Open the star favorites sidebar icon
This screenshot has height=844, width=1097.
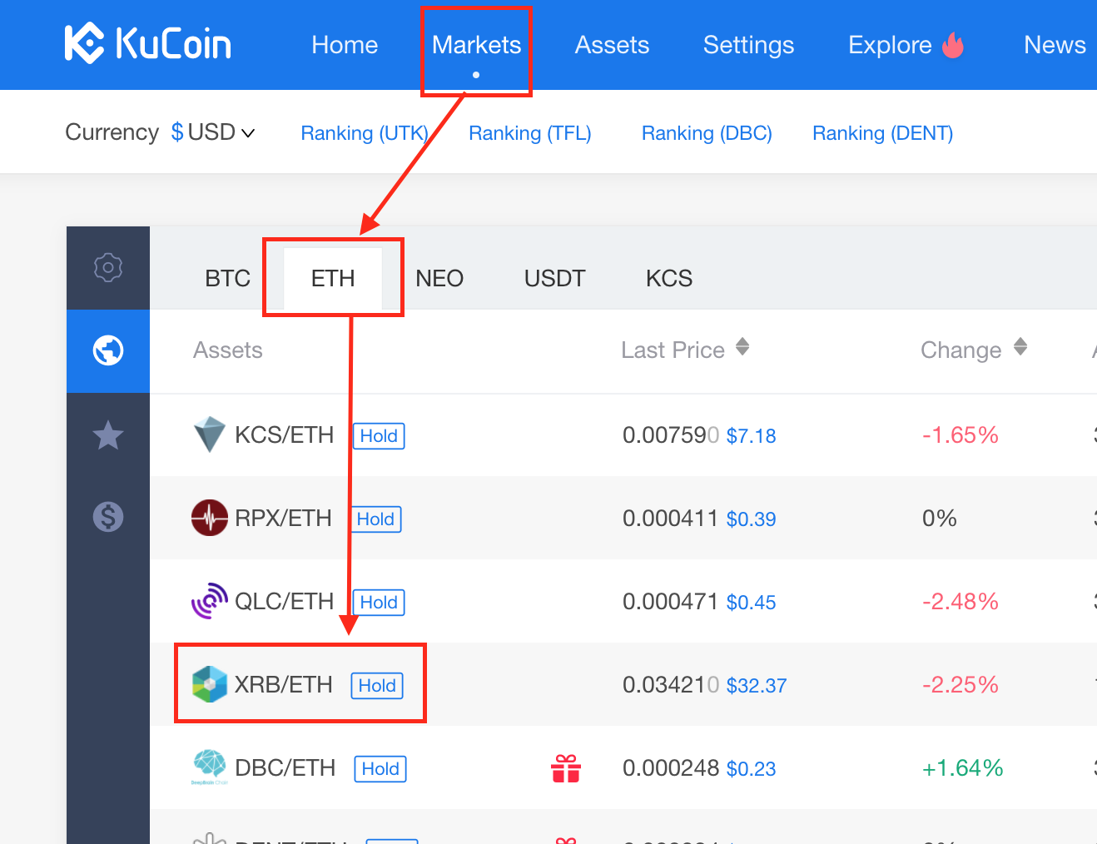[x=108, y=434]
